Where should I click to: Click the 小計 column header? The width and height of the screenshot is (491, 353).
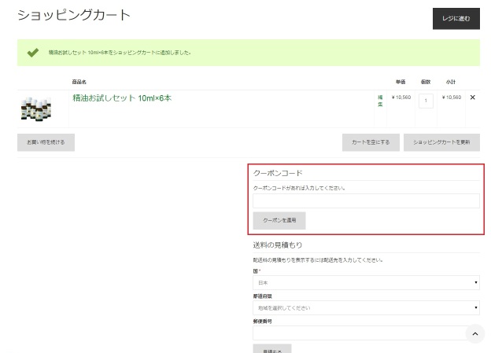point(451,82)
